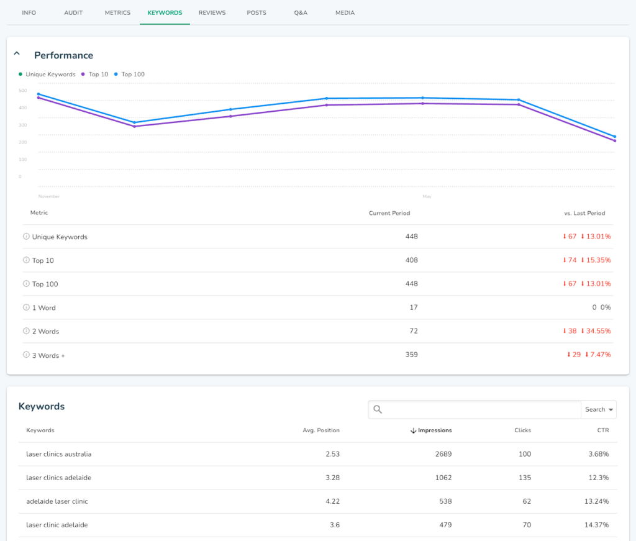
Task: Select keyword 'adelaide laser clinic'
Action: click(57, 501)
